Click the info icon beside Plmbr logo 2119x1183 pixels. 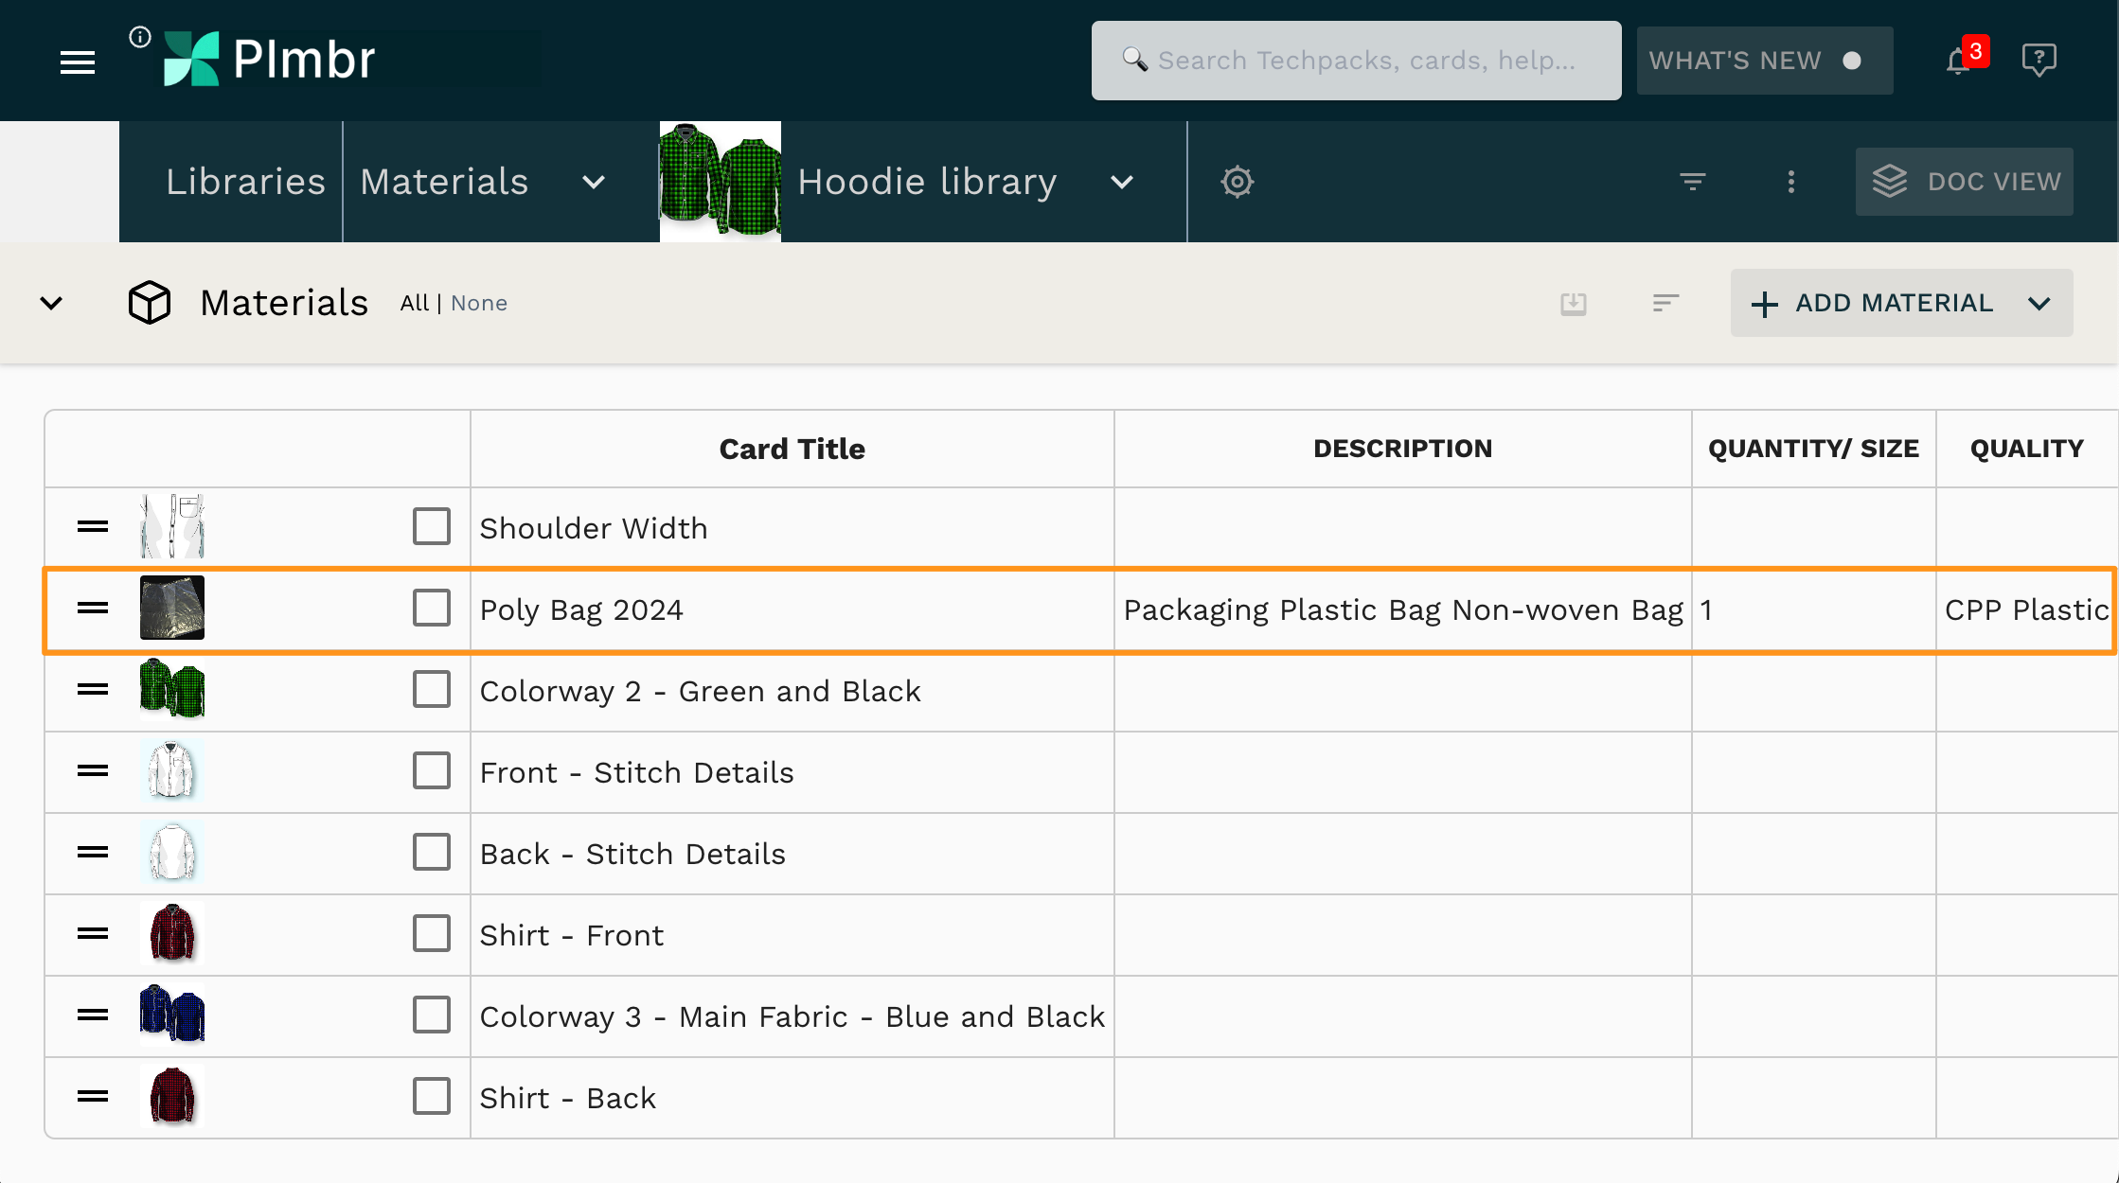[140, 37]
